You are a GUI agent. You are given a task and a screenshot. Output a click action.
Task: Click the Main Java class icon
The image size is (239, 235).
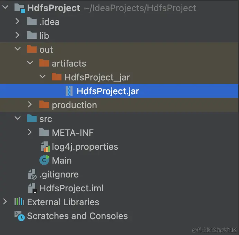44,160
